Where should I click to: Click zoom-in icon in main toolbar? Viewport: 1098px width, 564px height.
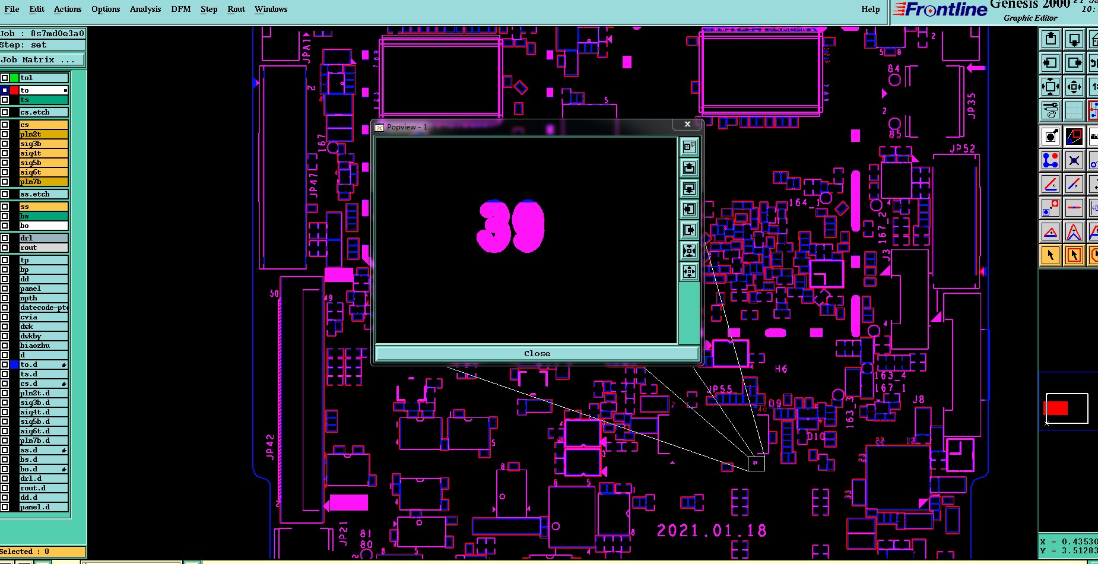1051,87
